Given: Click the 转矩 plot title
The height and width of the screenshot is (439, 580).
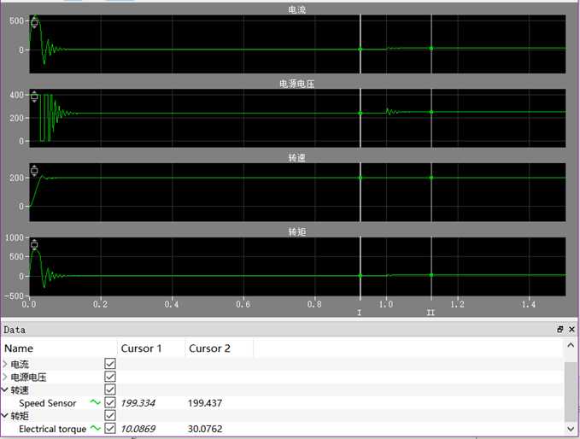Looking at the screenshot, I should [x=297, y=231].
